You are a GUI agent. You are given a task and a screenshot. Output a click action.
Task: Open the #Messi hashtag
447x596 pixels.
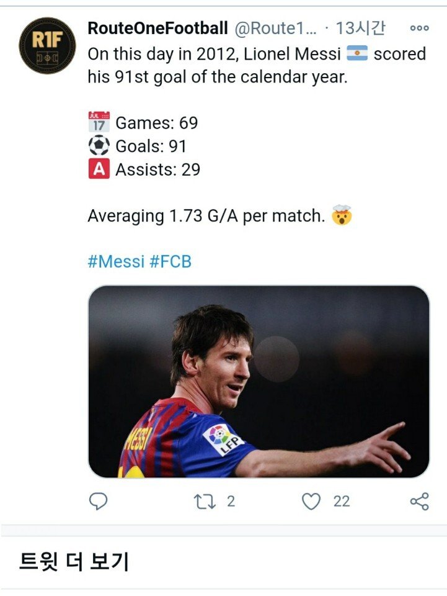(x=115, y=261)
